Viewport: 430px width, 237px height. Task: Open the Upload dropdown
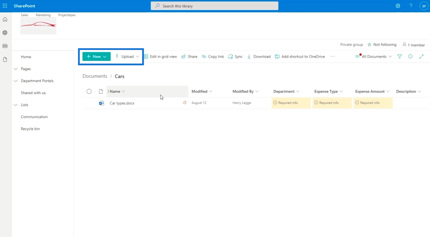point(127,56)
